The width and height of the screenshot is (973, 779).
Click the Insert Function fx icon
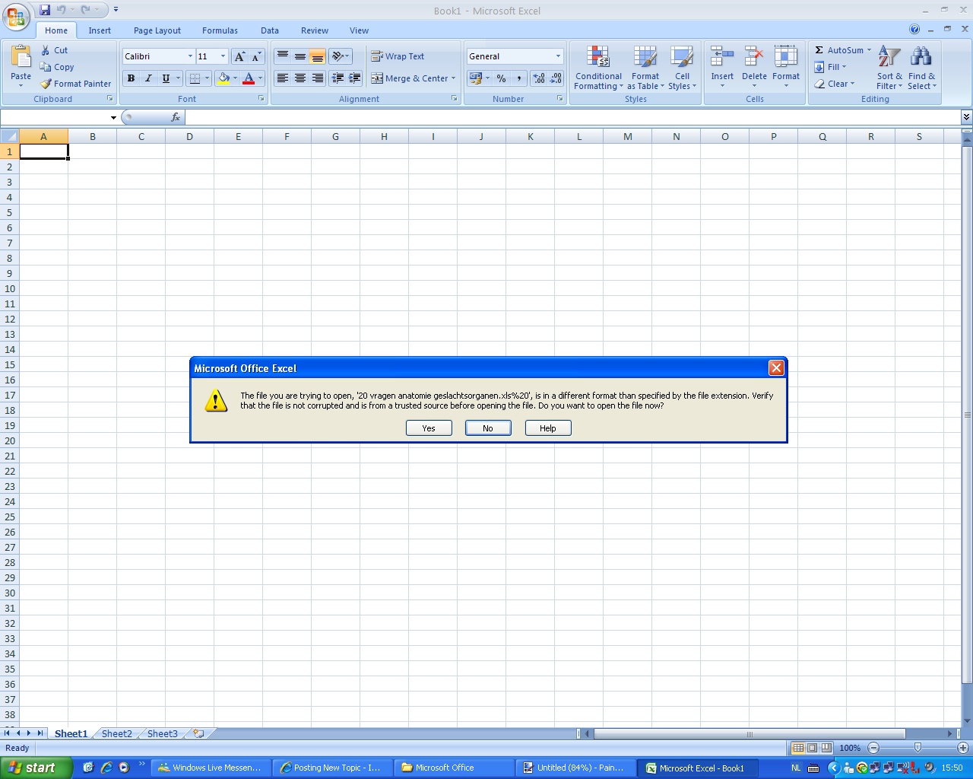click(176, 117)
